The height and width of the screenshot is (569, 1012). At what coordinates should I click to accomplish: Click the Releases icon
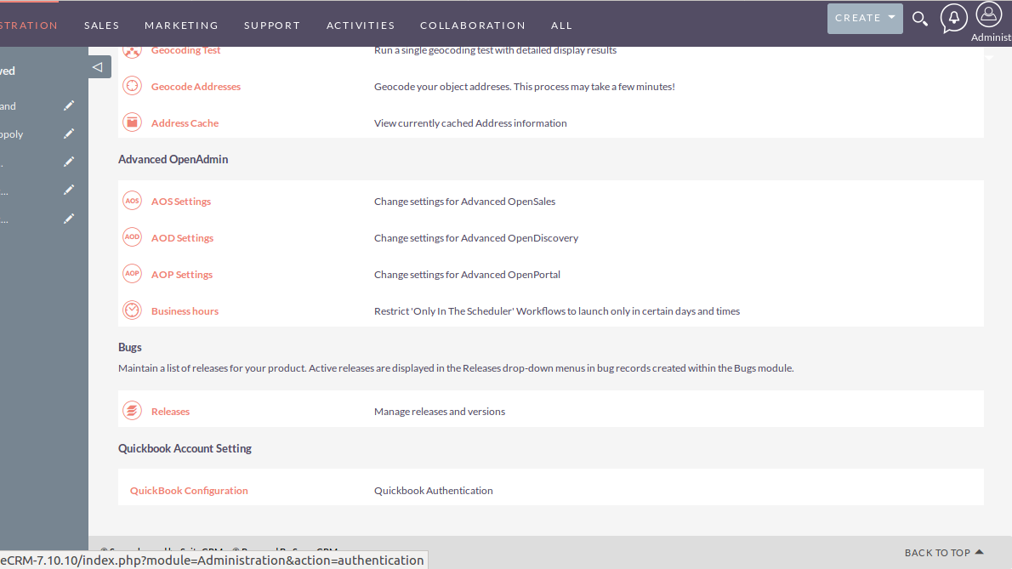pyautogui.click(x=132, y=410)
